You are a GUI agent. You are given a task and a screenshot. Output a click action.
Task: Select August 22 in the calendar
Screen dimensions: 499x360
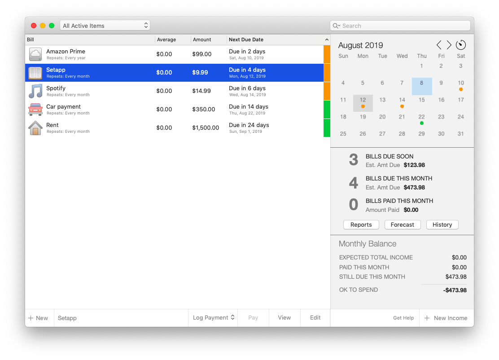(422, 120)
